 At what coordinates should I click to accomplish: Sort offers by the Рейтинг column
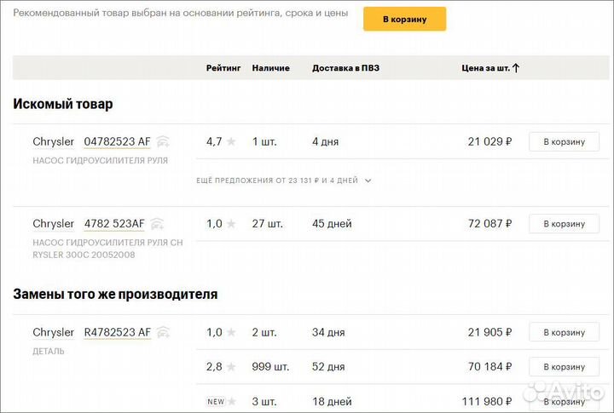click(223, 68)
